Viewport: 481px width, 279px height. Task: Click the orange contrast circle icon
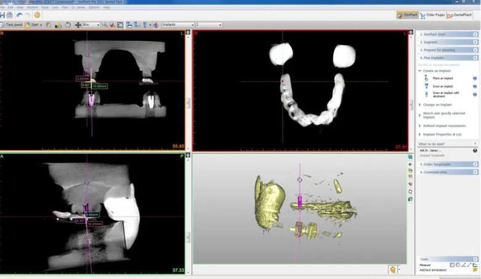[x=37, y=15]
